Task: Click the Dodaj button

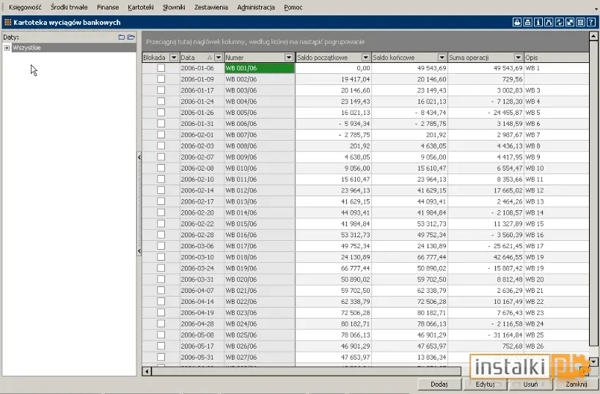Action: [x=439, y=384]
